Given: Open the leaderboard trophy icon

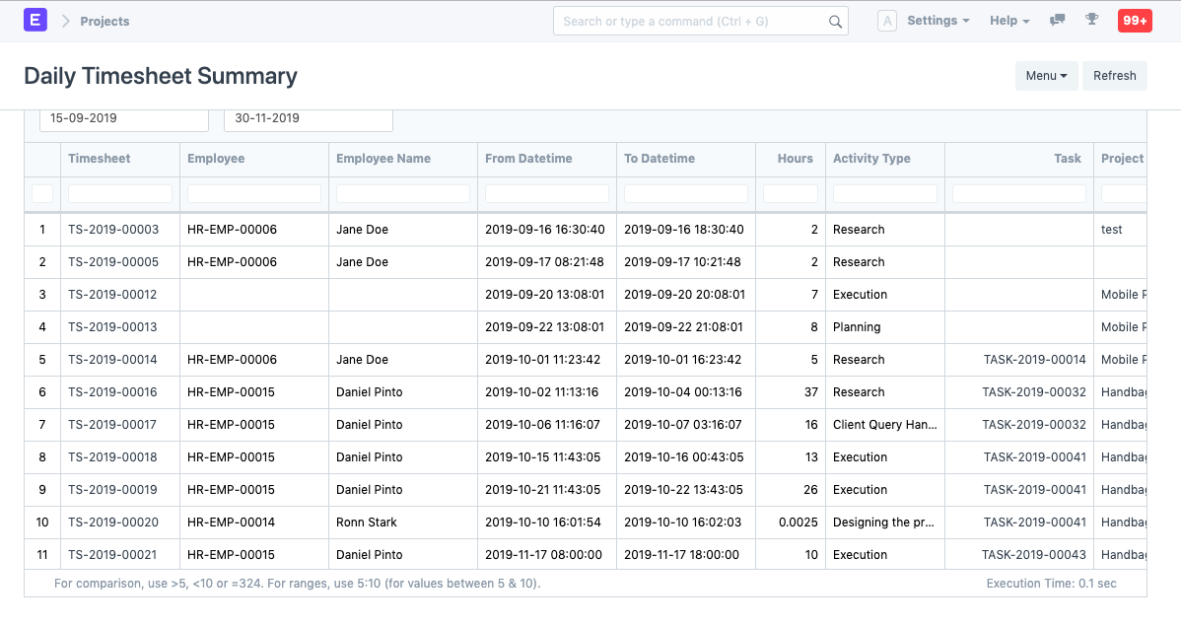Looking at the screenshot, I should [x=1091, y=20].
